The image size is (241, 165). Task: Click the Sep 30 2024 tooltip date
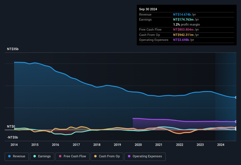tap(148, 9)
